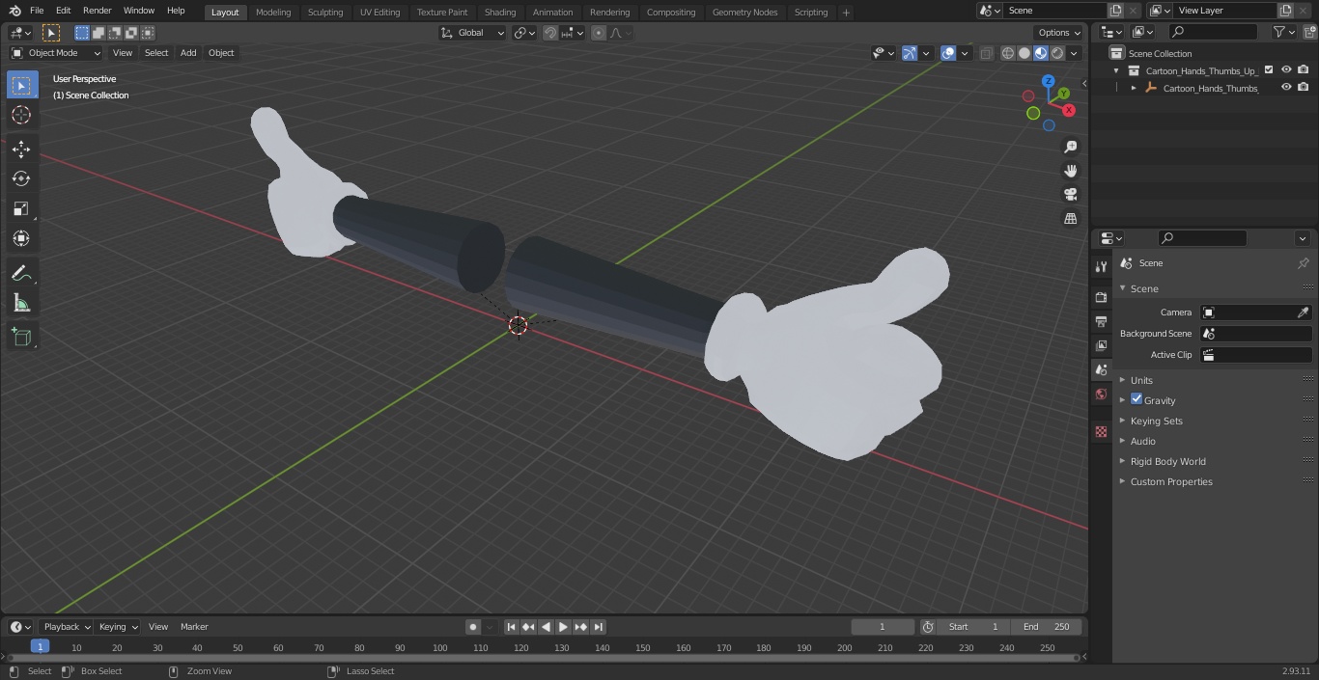Image resolution: width=1319 pixels, height=680 pixels.
Task: Click the X axis on navigation gizmo
Action: coord(1070,110)
